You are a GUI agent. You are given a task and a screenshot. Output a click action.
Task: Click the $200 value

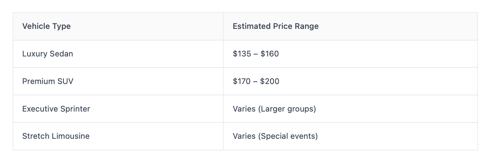270,81
